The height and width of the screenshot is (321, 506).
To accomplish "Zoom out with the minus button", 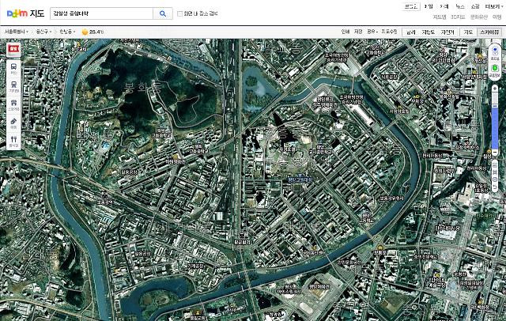I will click(x=495, y=153).
